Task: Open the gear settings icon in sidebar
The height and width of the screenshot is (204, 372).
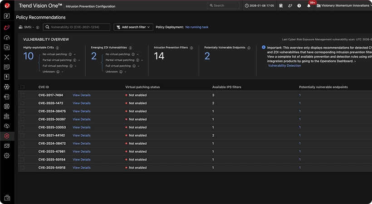Action: click(x=7, y=156)
